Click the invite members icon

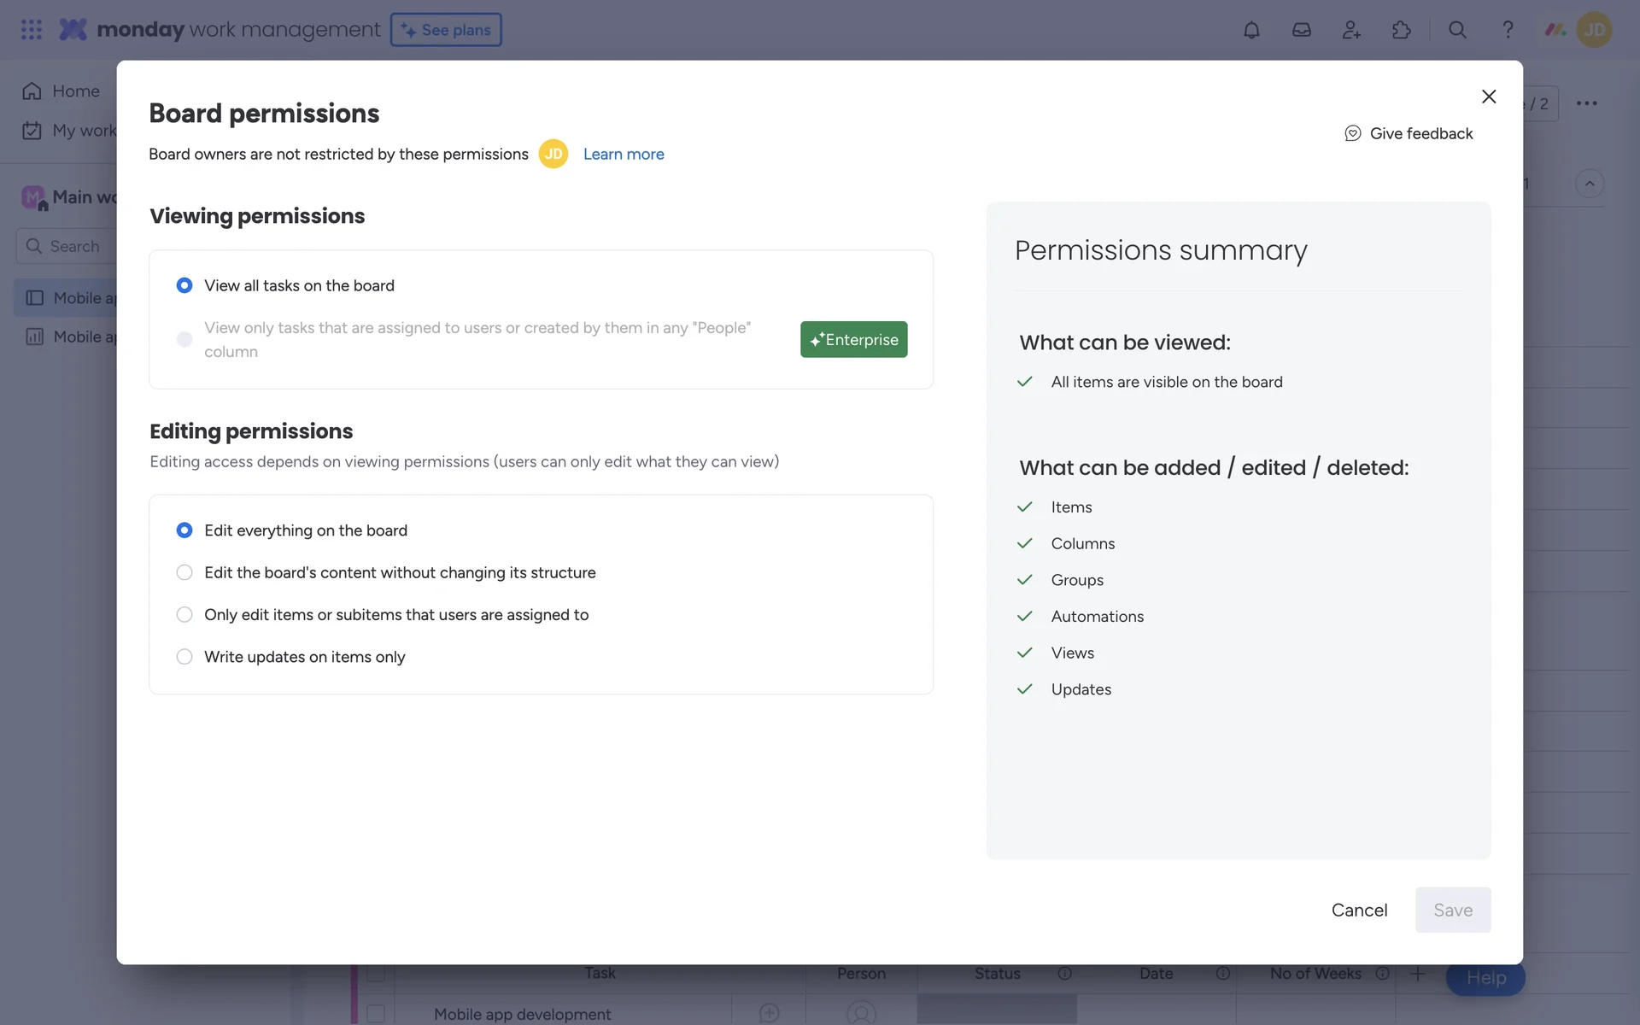click(x=1351, y=30)
